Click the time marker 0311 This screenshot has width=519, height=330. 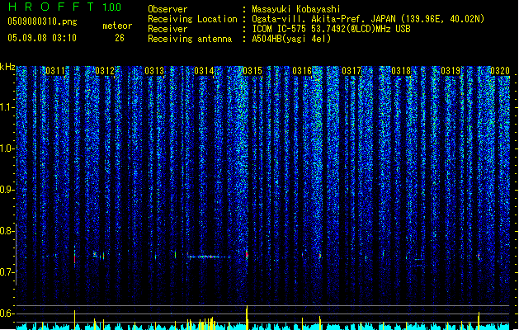55,71
